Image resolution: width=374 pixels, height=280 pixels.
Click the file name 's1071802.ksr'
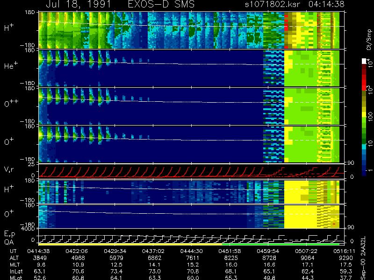pos(273,4)
